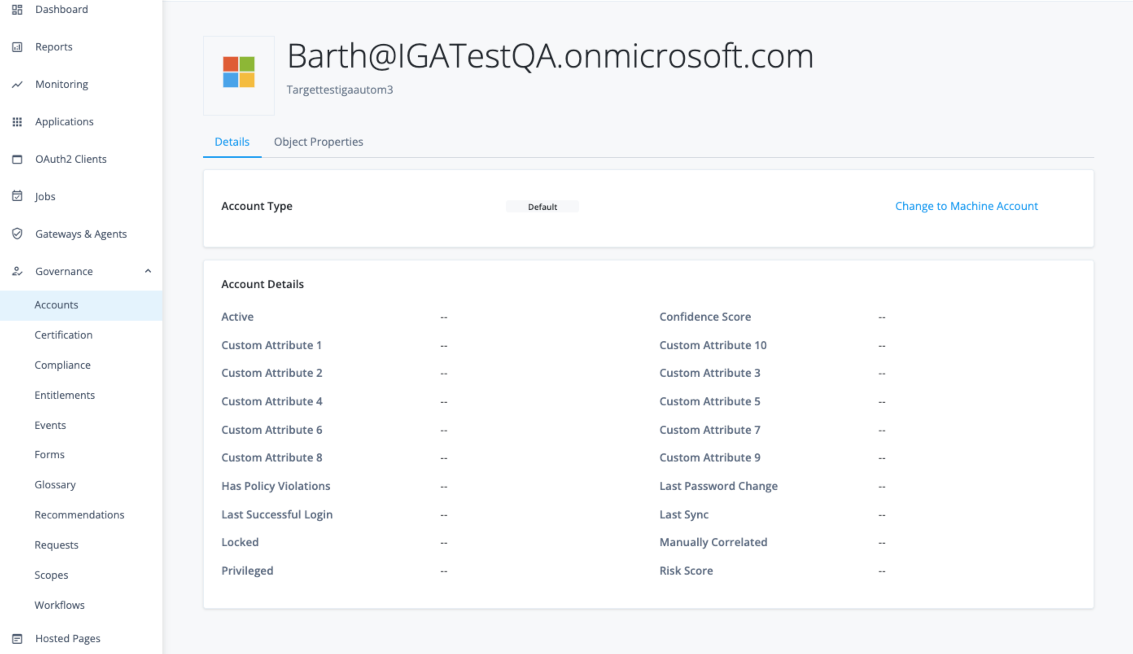Viewport: 1133px width, 654px height.
Task: Collapse the Governance section chevron
Action: [x=148, y=271]
